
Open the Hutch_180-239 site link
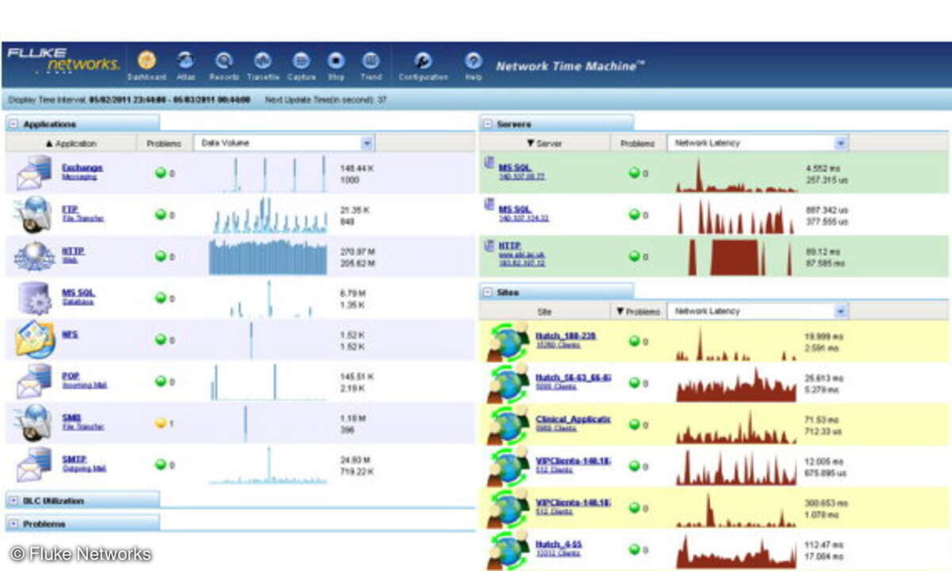[x=566, y=336]
